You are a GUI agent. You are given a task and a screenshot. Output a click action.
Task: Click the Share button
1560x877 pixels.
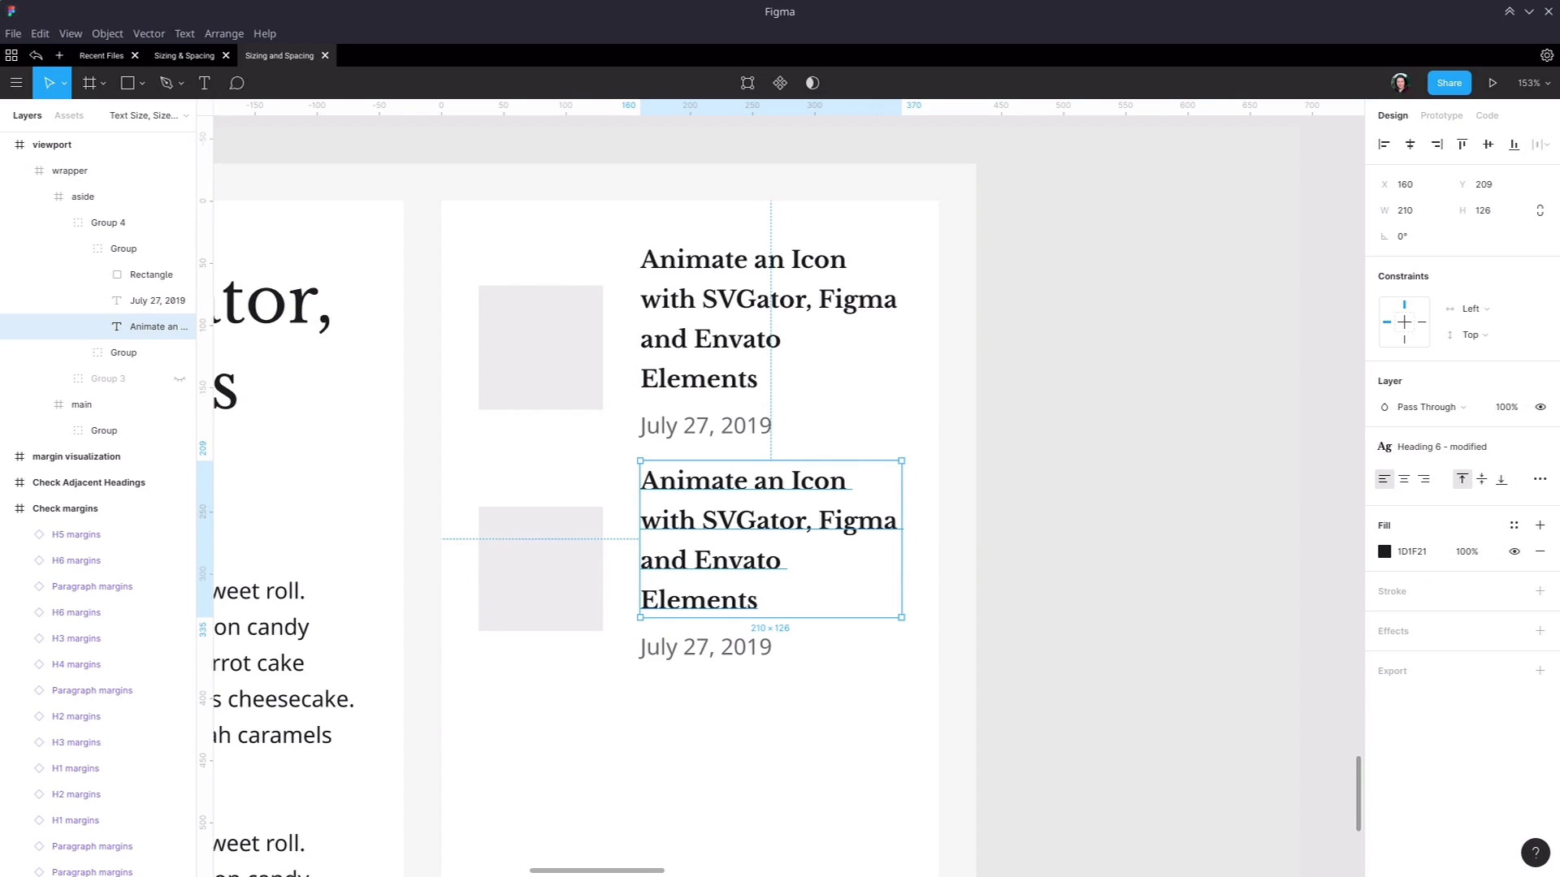point(1449,82)
